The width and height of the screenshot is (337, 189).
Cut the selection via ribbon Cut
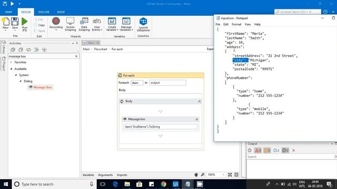coord(38,19)
